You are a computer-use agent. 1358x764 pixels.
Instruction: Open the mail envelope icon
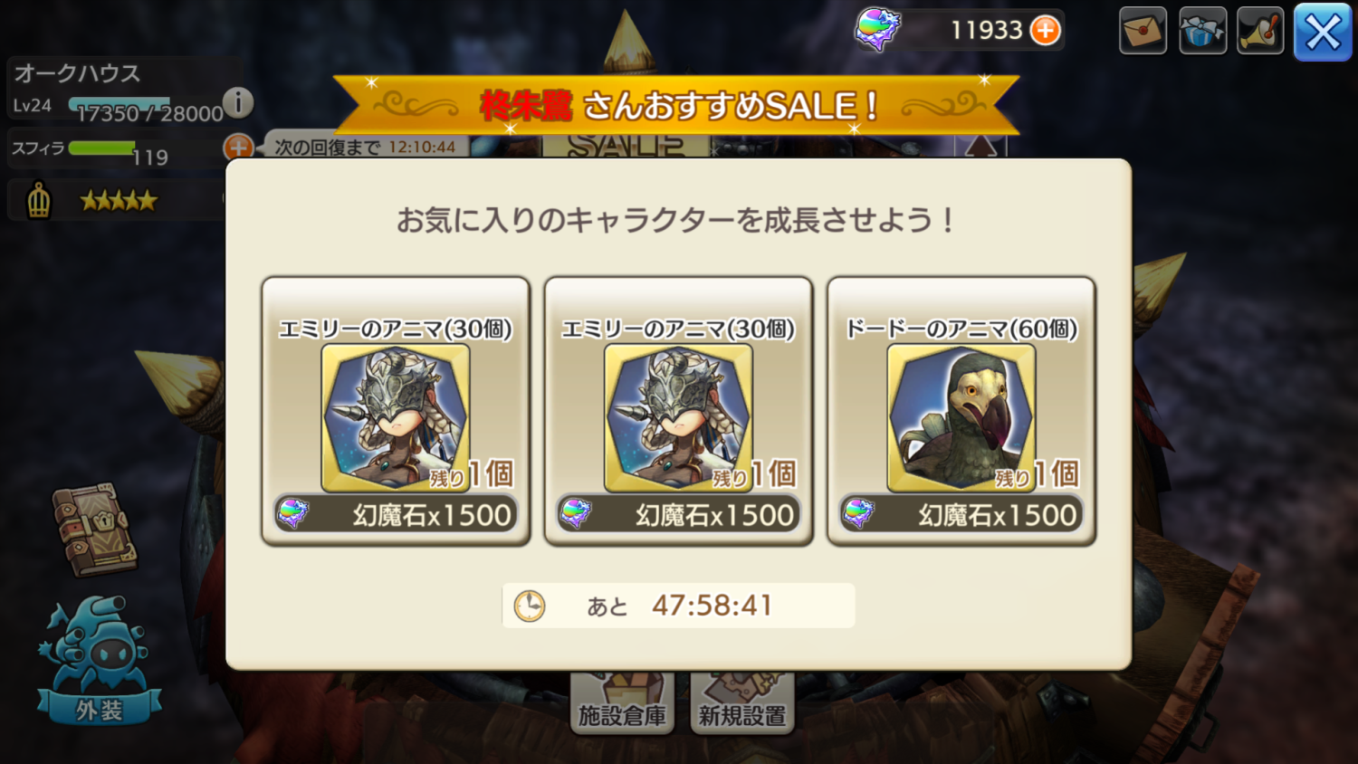pyautogui.click(x=1143, y=31)
